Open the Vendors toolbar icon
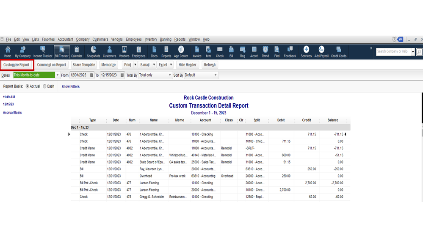The width and height of the screenshot is (423, 238). pos(124,52)
